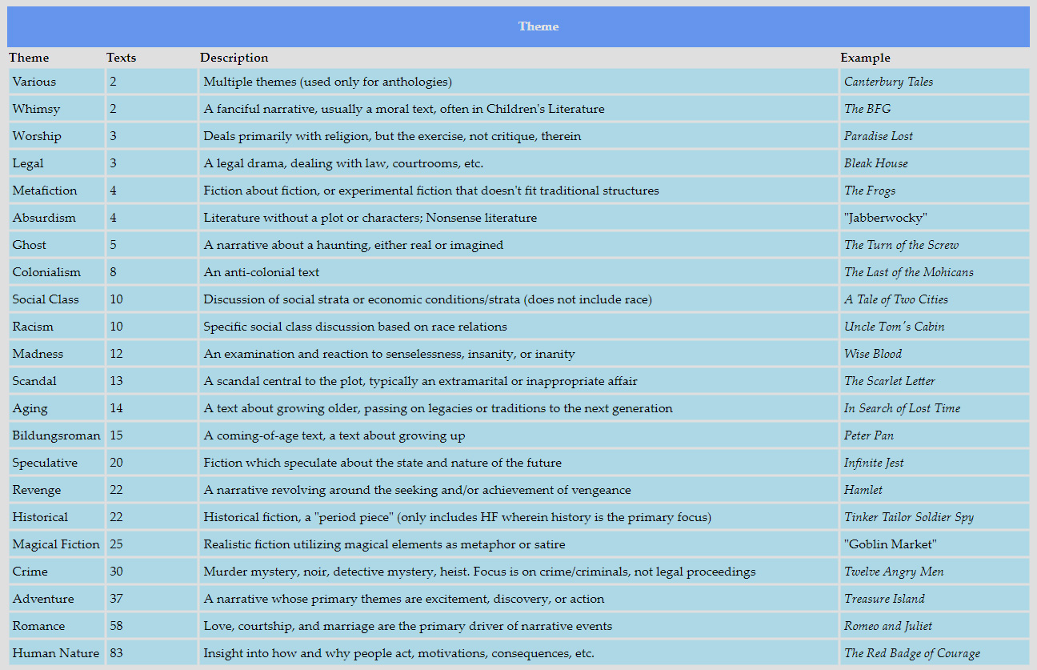Viewport: 1037px width, 670px height.
Task: Select the Romance theme cell
Action: 56,626
